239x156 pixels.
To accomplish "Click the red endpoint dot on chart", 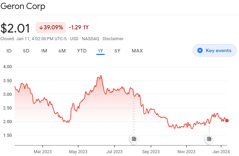I will click(227, 120).
